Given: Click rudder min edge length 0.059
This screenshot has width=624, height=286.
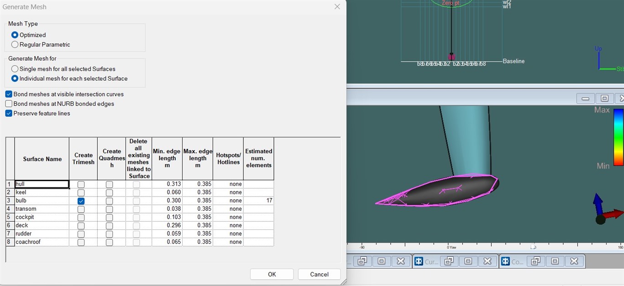Looking at the screenshot, I should point(167,234).
